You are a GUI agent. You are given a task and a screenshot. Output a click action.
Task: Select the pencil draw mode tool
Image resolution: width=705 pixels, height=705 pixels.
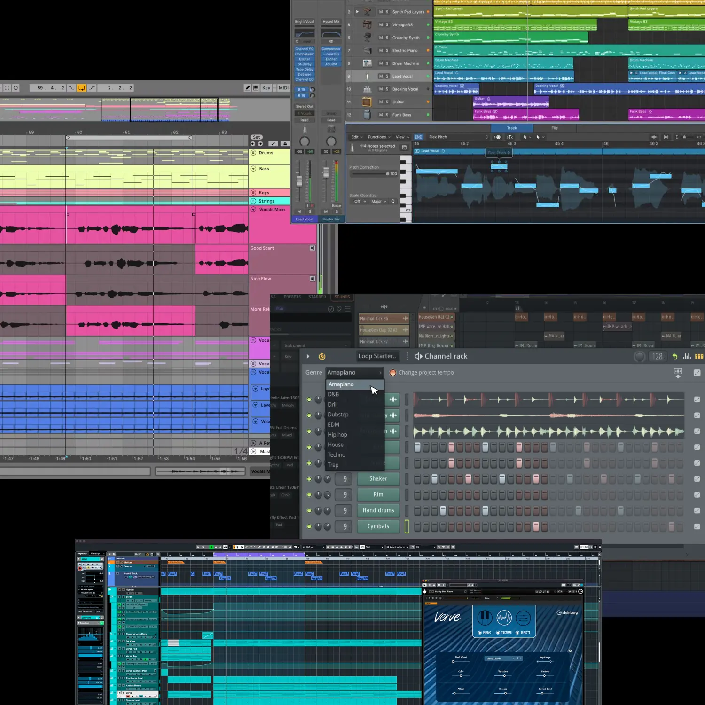[248, 88]
